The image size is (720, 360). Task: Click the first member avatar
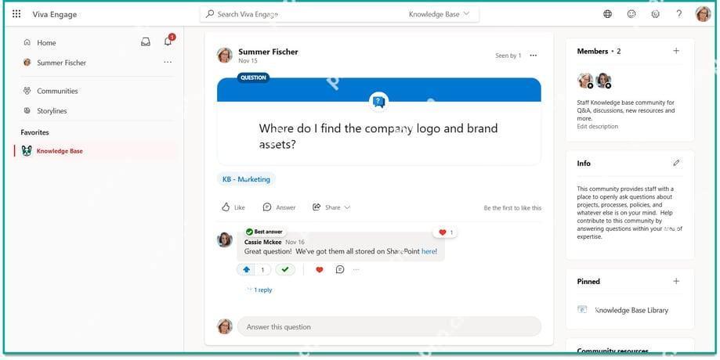click(585, 81)
